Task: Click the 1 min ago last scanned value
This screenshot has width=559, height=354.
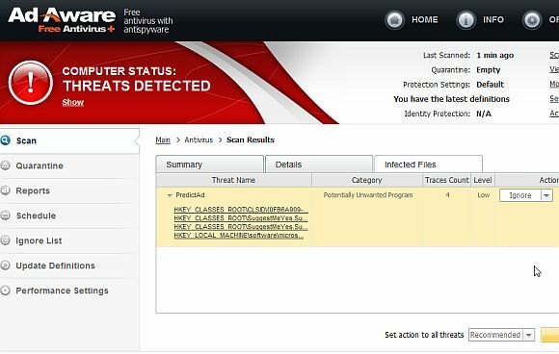Action: coord(495,55)
